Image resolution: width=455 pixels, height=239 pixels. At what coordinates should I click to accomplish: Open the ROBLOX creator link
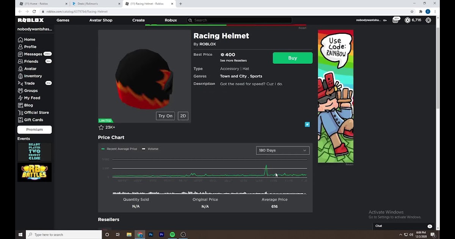[x=207, y=44]
